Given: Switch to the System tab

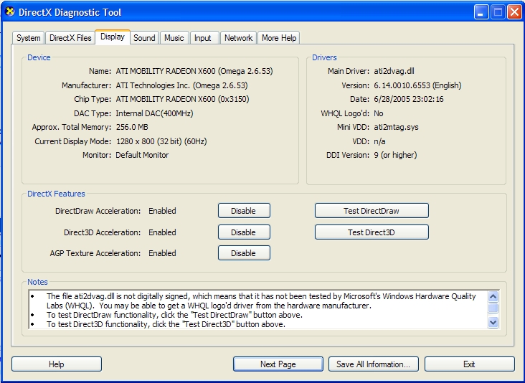Looking at the screenshot, I should click(x=29, y=38).
